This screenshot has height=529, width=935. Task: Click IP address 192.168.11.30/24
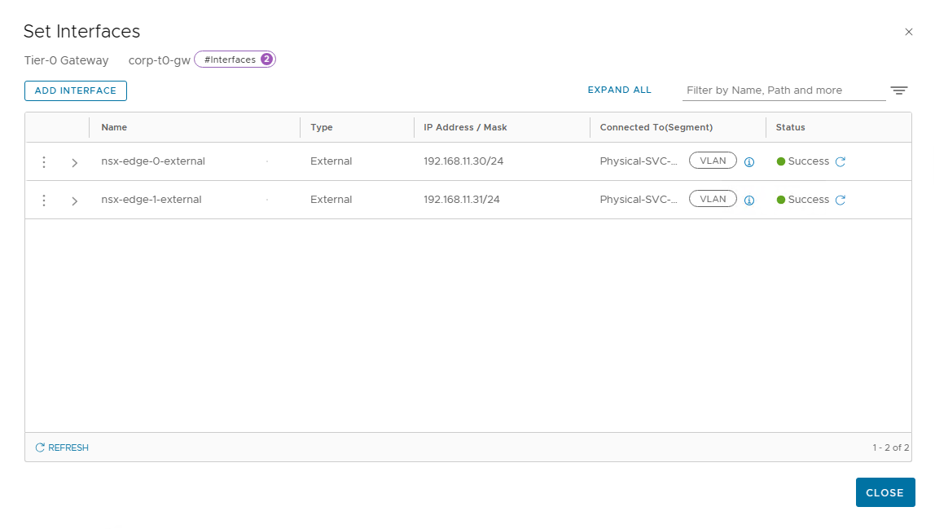click(x=463, y=161)
